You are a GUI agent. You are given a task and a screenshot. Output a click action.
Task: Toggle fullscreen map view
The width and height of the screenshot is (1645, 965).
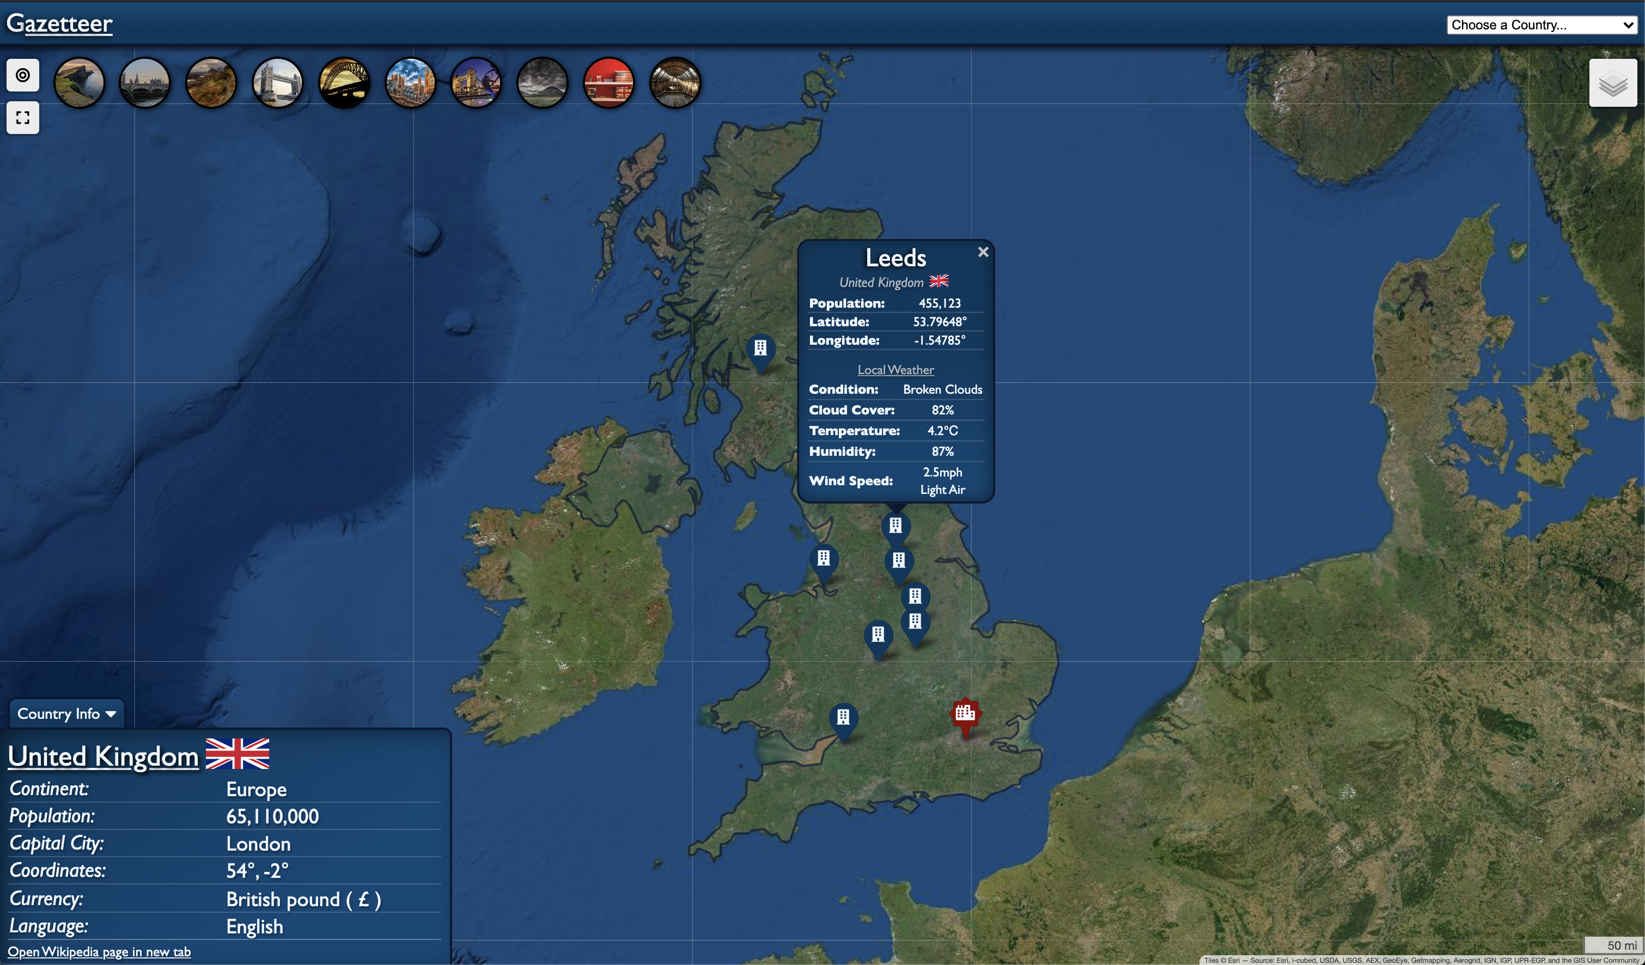[23, 118]
